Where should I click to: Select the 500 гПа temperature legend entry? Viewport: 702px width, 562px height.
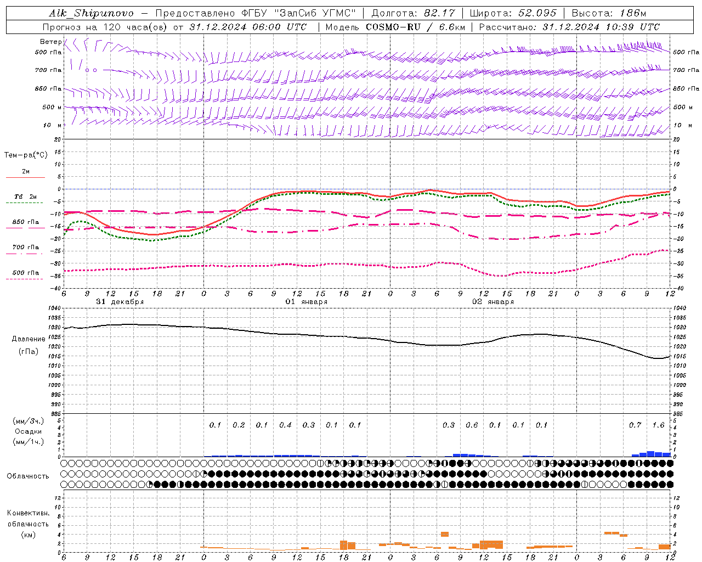[26, 273]
